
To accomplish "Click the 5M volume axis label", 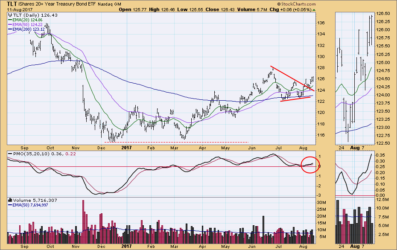I will [322, 237].
